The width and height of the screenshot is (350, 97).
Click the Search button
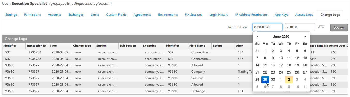coord(339,27)
